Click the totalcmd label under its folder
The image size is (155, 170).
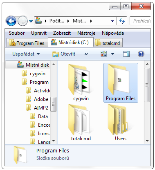click(x=81, y=139)
